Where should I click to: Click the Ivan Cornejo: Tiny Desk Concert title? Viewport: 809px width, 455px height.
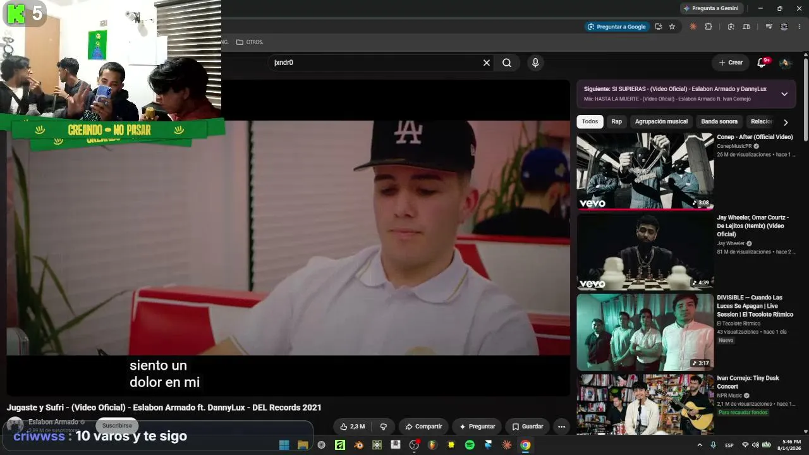pos(748,382)
